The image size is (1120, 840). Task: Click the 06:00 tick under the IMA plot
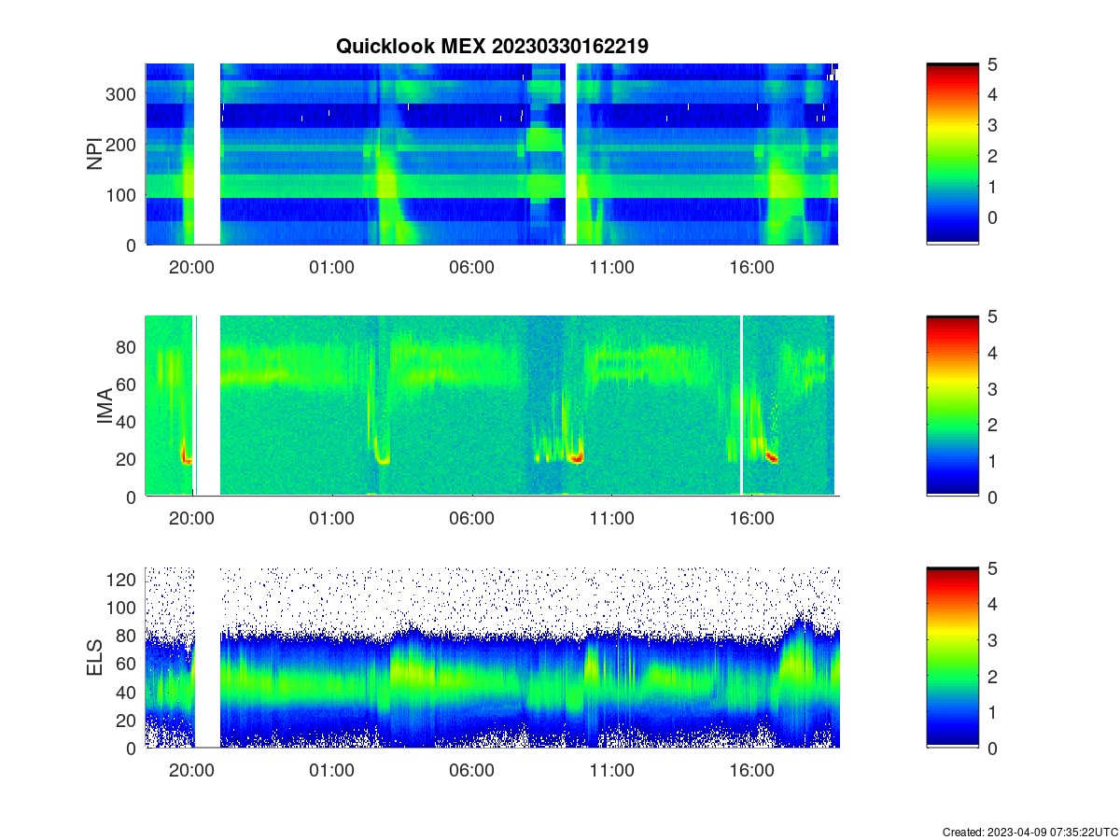pyautogui.click(x=472, y=519)
